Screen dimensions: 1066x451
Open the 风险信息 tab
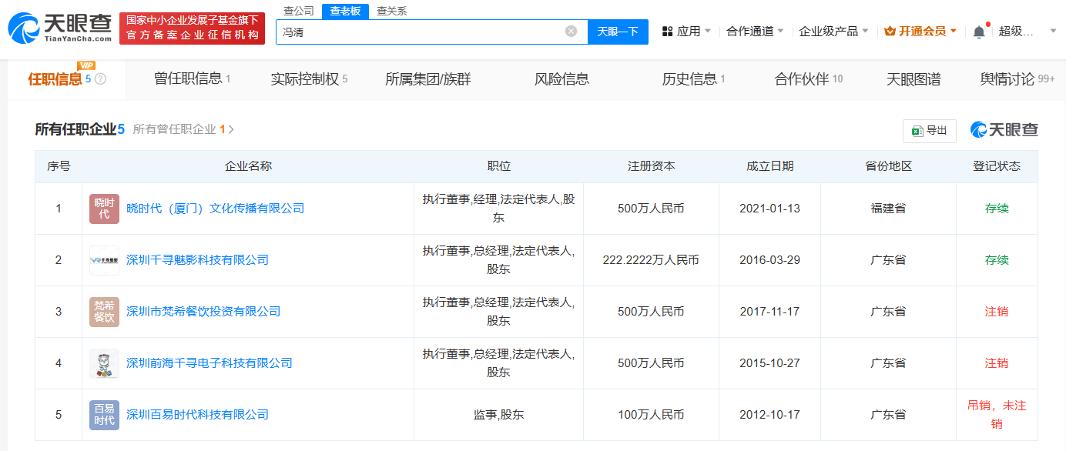(561, 79)
